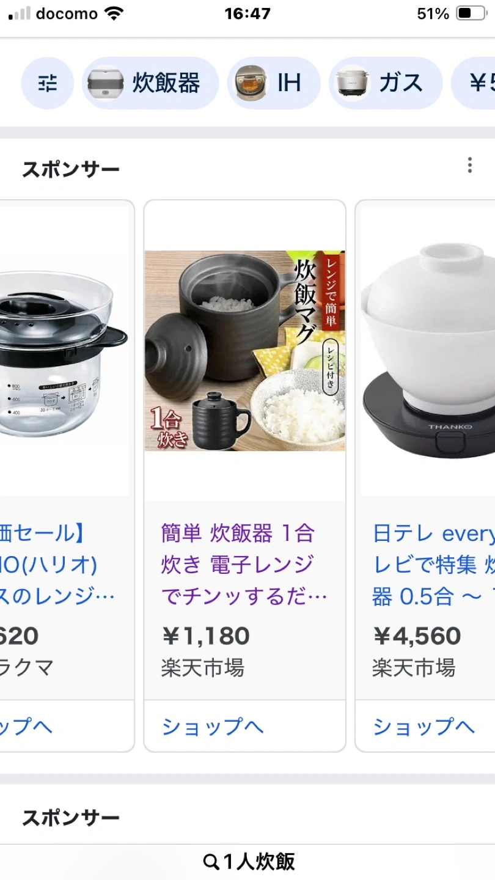
Task: Open the 簡単 炊飯器 1合炊き product title
Action: (244, 564)
